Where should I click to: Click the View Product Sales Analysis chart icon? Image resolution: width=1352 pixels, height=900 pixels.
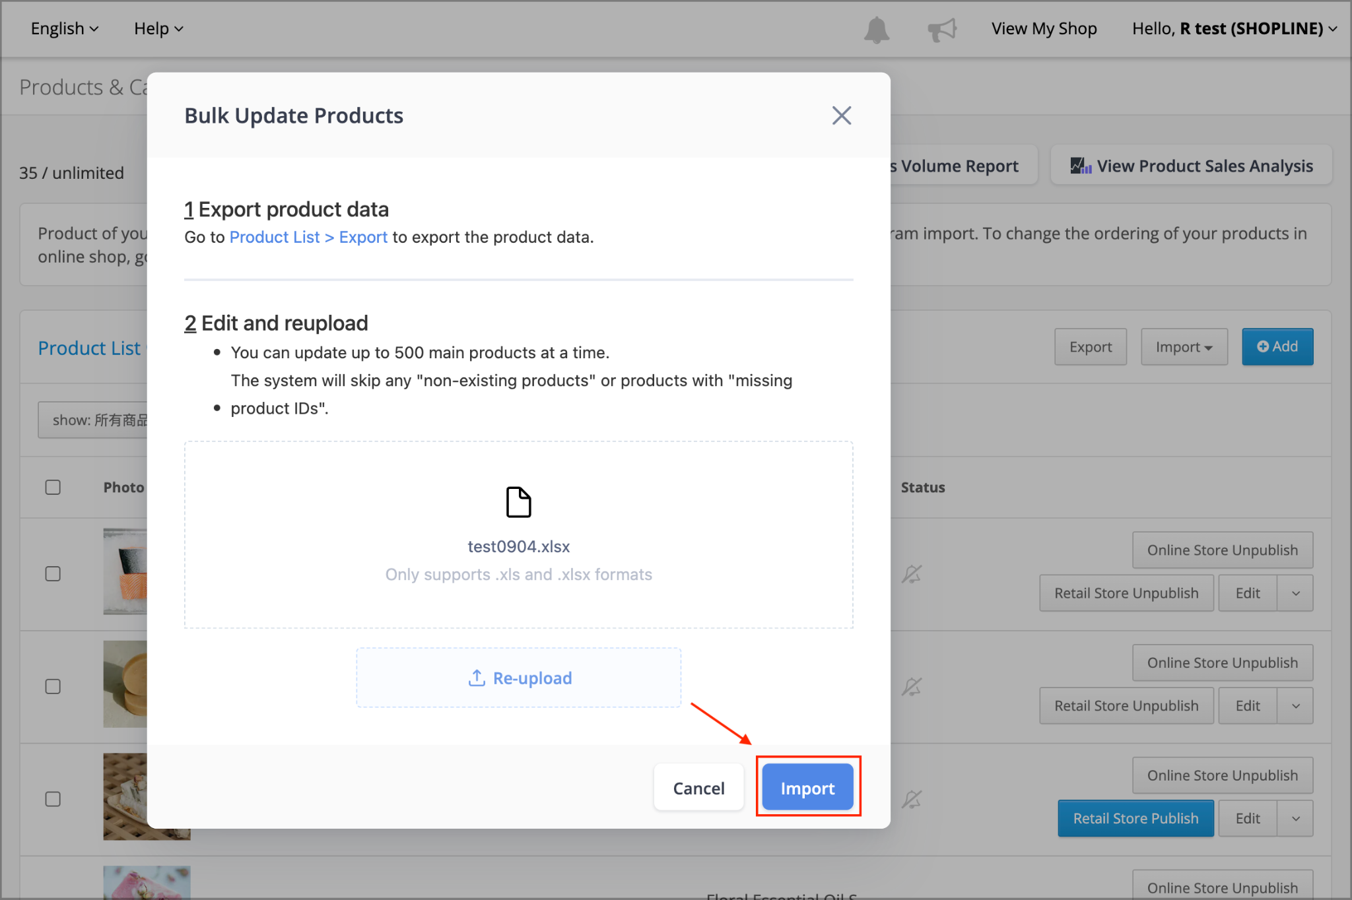pyautogui.click(x=1081, y=166)
